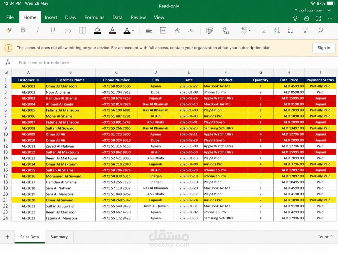Select the total price AED 17996.00

coord(289,218)
